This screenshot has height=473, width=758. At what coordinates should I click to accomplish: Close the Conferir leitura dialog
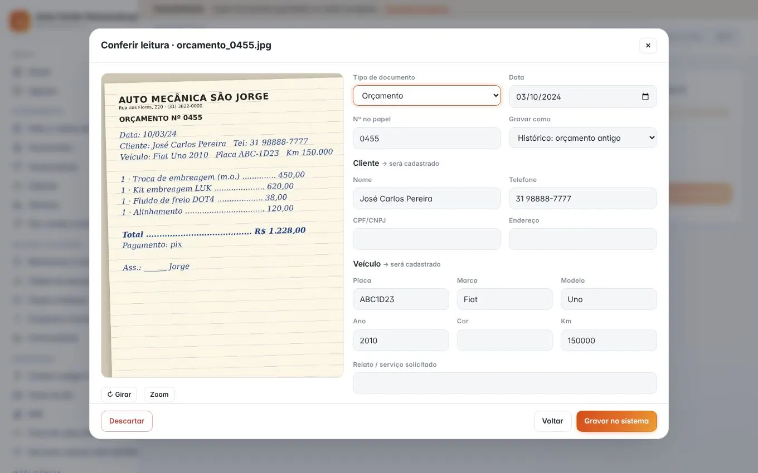click(x=648, y=46)
